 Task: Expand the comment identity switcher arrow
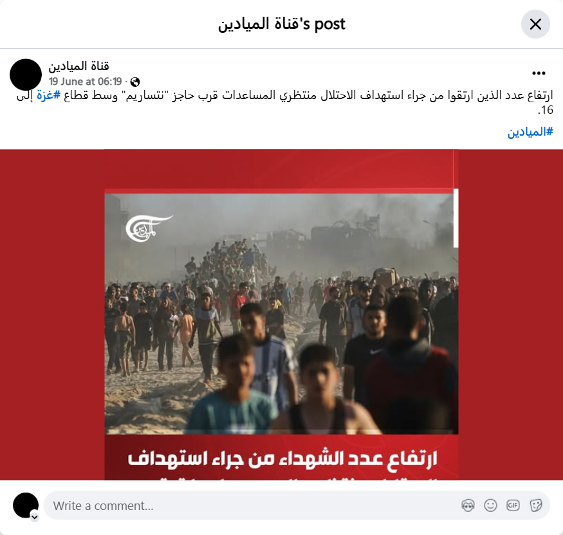(35, 517)
